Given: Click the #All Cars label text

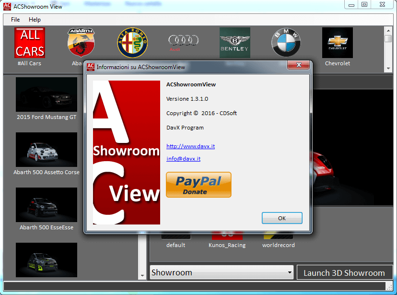Looking at the screenshot, I should pyautogui.click(x=29, y=63).
